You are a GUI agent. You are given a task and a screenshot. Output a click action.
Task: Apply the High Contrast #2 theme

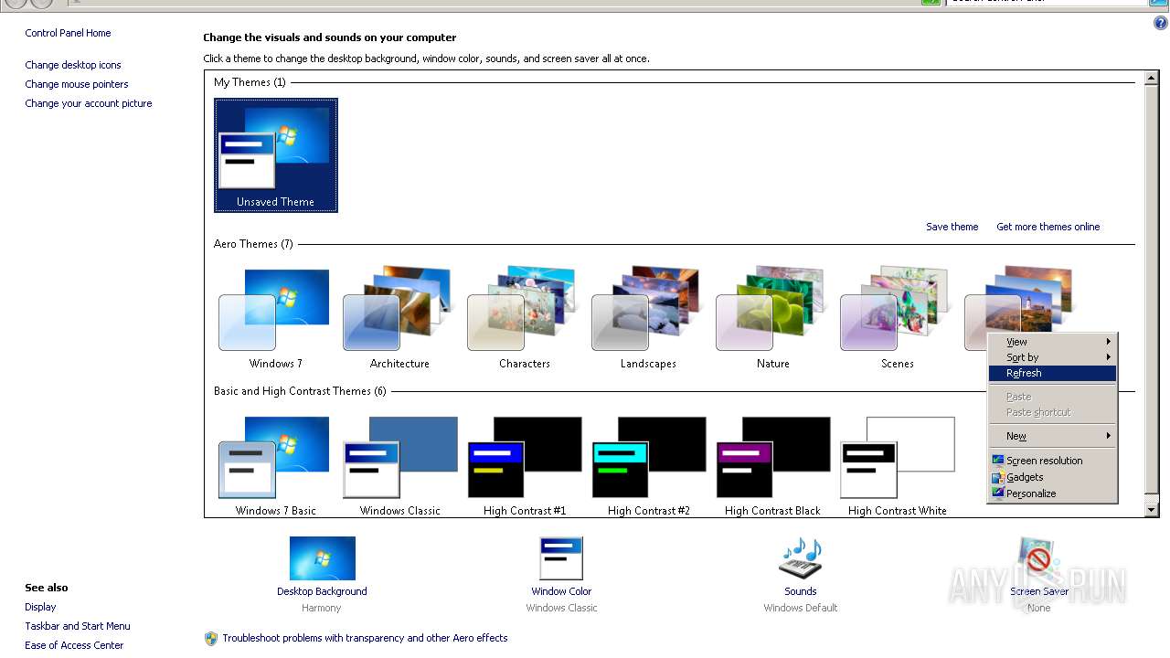click(648, 465)
